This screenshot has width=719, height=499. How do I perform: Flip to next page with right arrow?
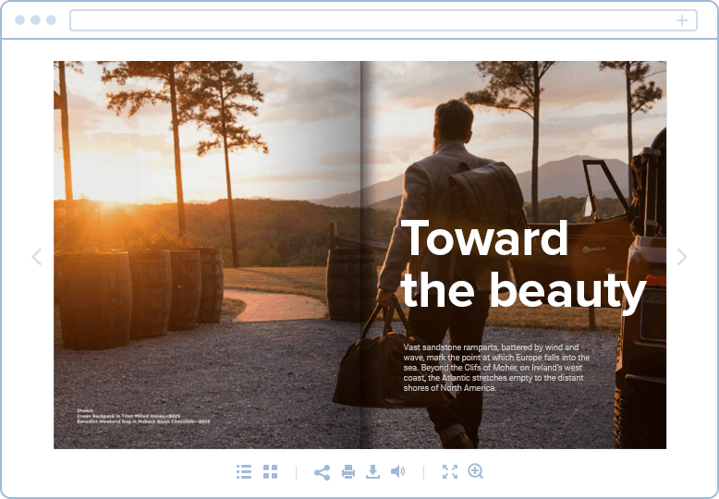coord(682,257)
